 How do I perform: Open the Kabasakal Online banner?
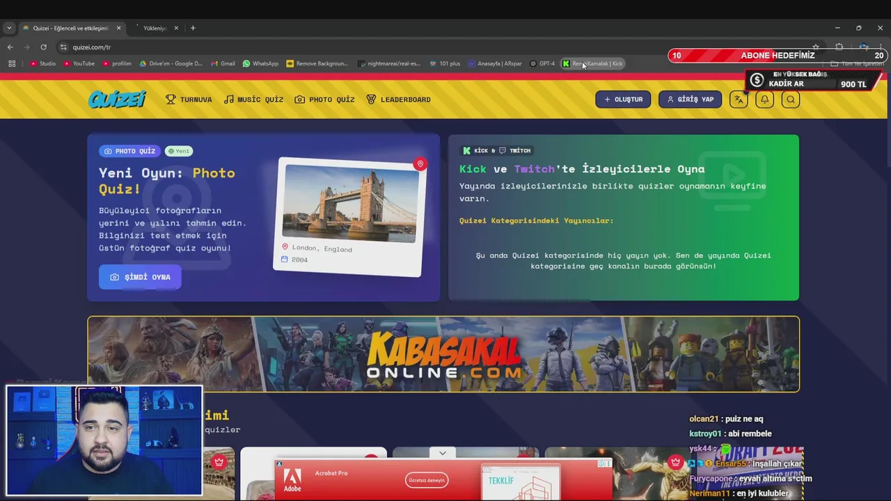pos(443,354)
